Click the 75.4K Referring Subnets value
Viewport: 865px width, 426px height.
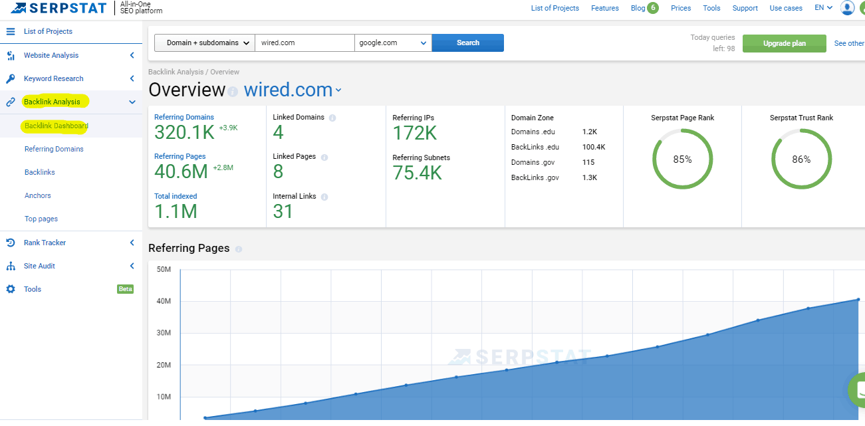(x=417, y=173)
